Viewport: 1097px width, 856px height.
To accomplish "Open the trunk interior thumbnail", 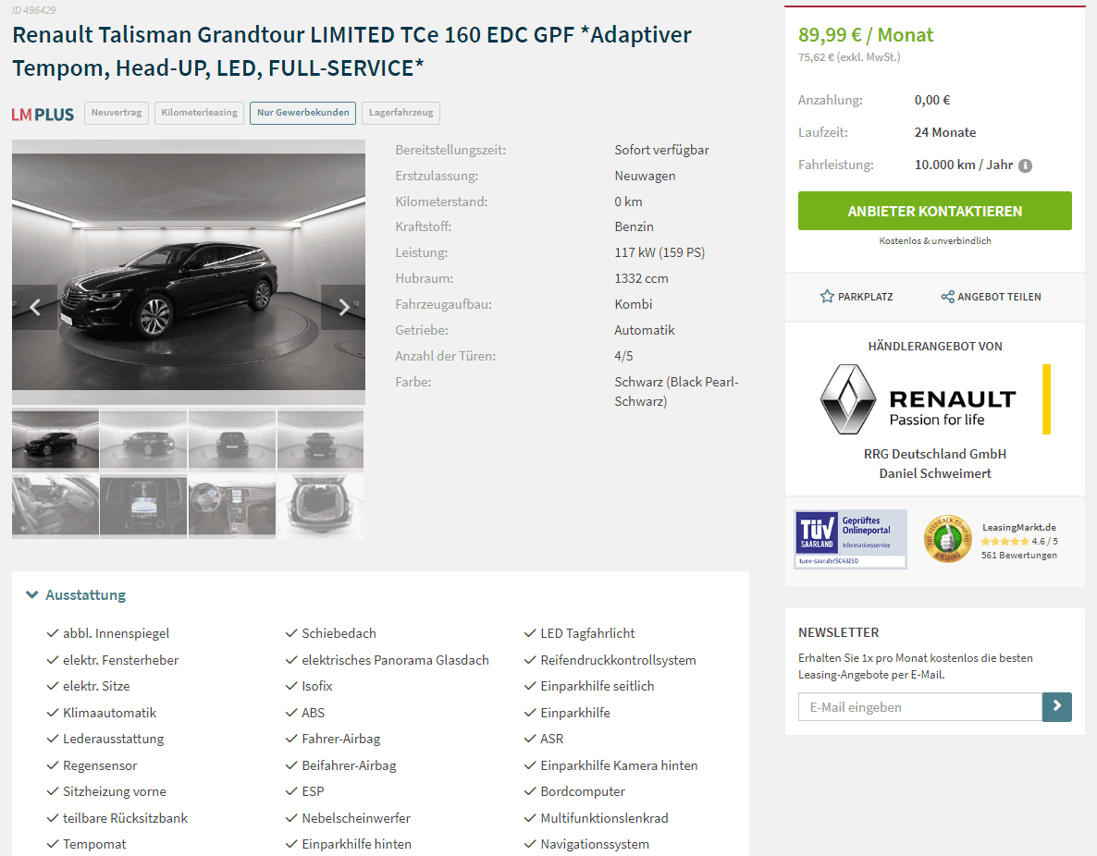I will pyautogui.click(x=320, y=507).
